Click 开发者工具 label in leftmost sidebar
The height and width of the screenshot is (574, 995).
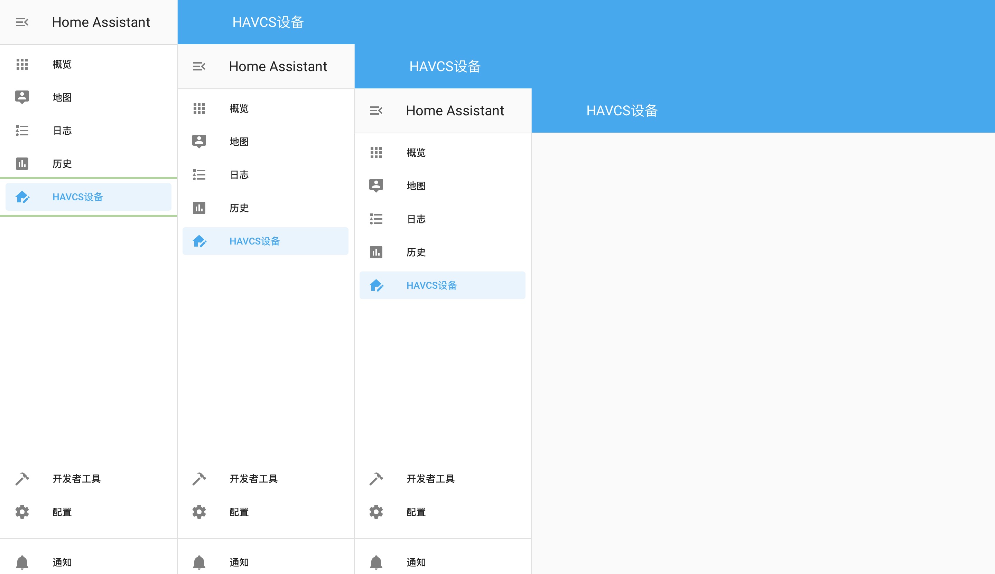tap(76, 479)
